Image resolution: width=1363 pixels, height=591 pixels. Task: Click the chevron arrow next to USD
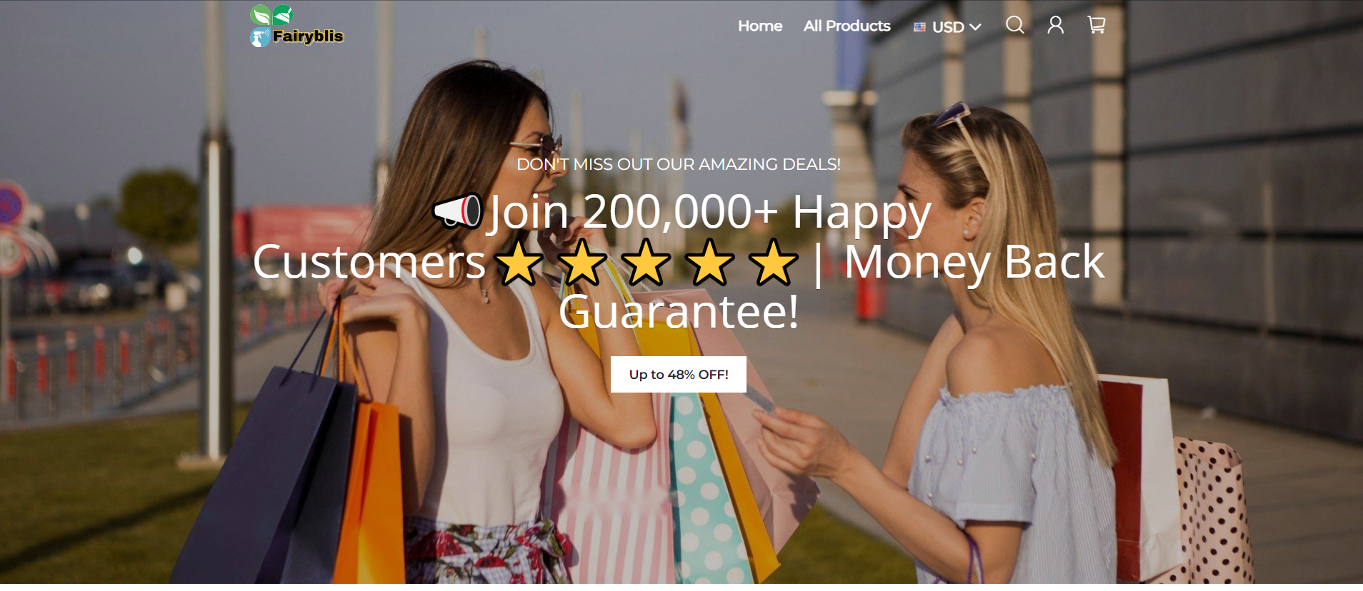coord(975,27)
